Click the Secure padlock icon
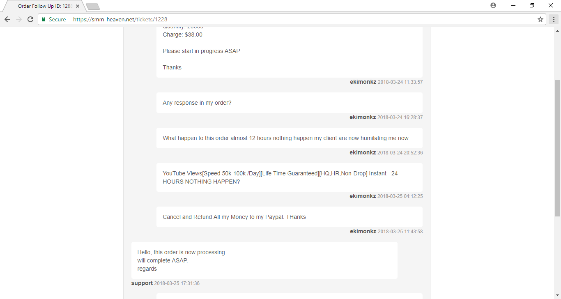The height and width of the screenshot is (299, 561). tap(44, 19)
